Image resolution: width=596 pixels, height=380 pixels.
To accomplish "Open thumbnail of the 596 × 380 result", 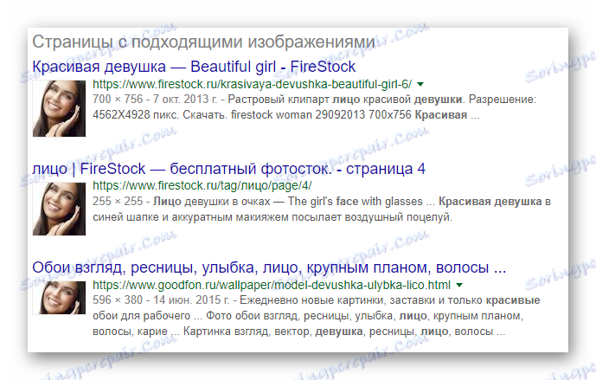I will (59, 298).
